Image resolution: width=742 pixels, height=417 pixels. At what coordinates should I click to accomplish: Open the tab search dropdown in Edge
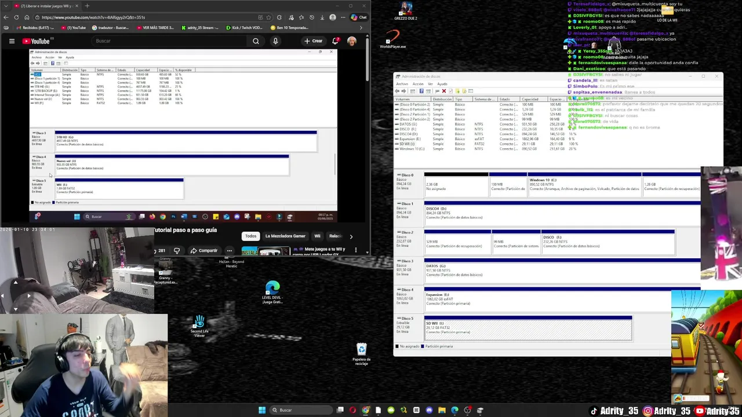coord(6,6)
